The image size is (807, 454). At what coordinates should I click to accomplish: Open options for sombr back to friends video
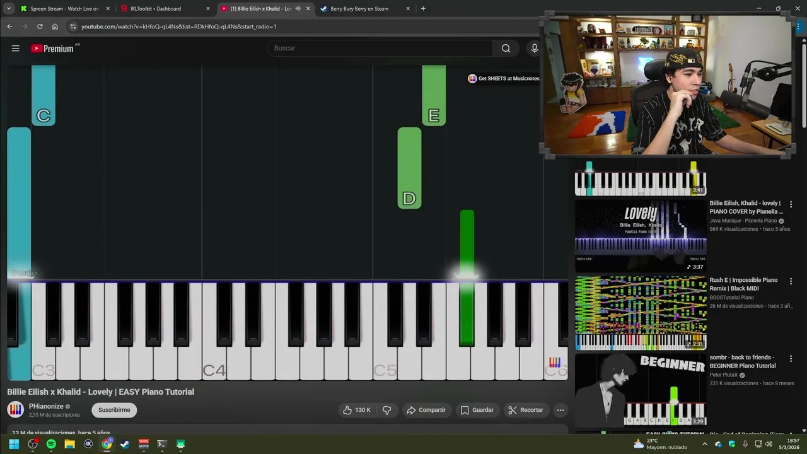click(x=791, y=358)
